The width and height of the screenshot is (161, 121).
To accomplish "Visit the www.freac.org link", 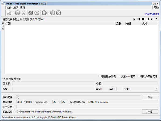I will pos(152,14).
